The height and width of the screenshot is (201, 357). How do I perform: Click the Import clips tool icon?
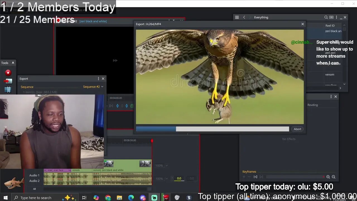pyautogui.click(x=8, y=81)
